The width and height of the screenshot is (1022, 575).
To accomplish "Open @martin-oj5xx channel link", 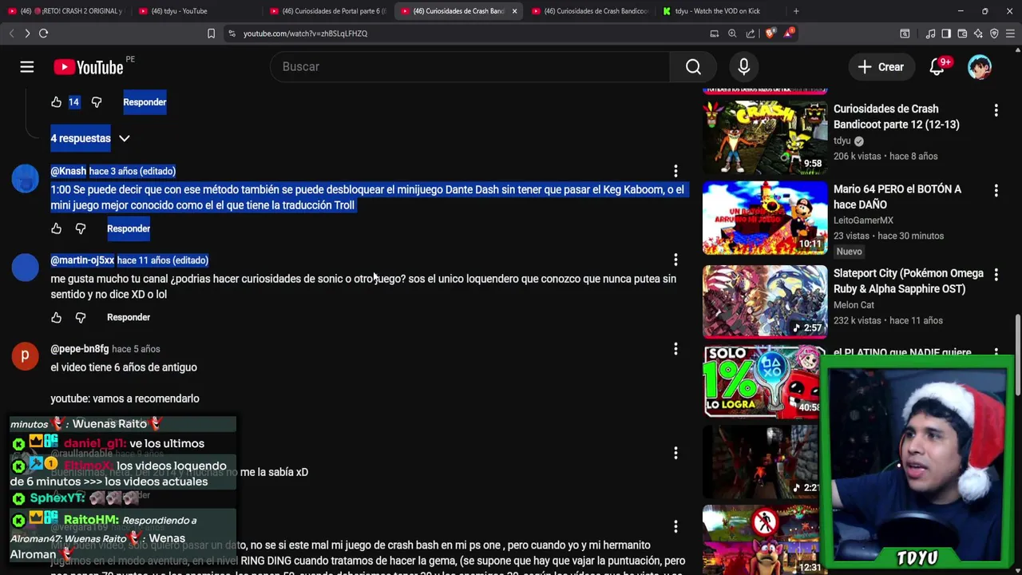I will [82, 260].
